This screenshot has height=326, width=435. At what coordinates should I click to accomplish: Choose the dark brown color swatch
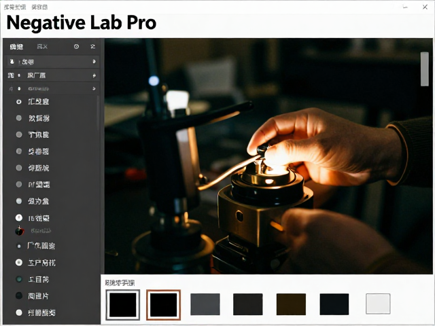[x=291, y=304]
